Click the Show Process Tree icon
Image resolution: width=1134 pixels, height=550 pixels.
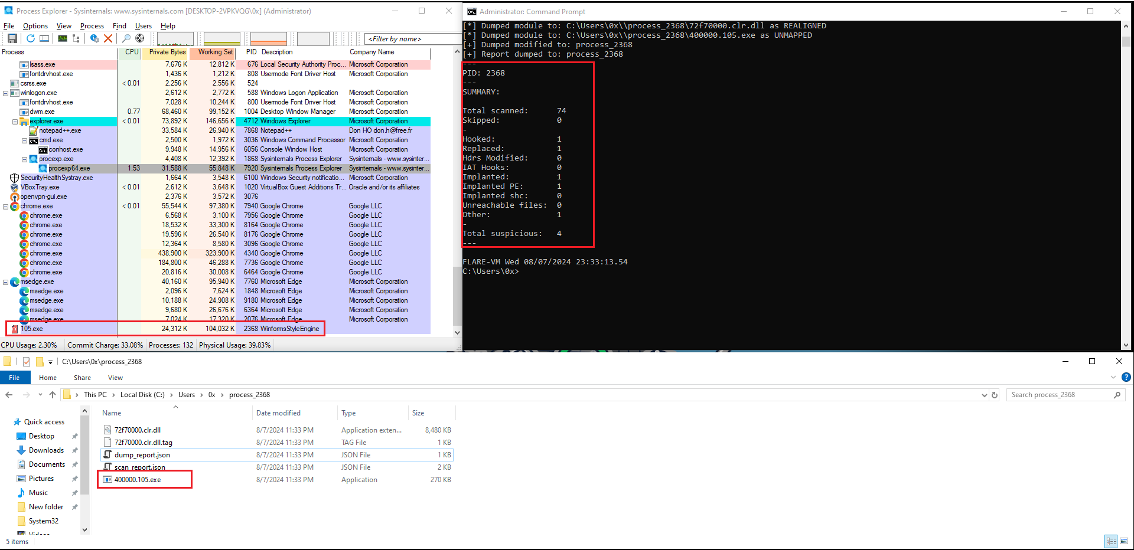coord(76,38)
